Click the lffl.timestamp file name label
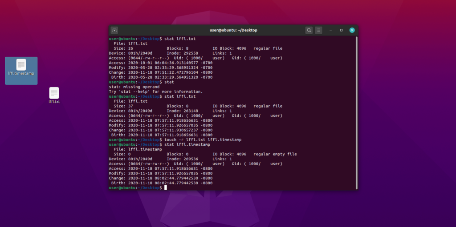Screen dimensions: 456x227 [21, 73]
